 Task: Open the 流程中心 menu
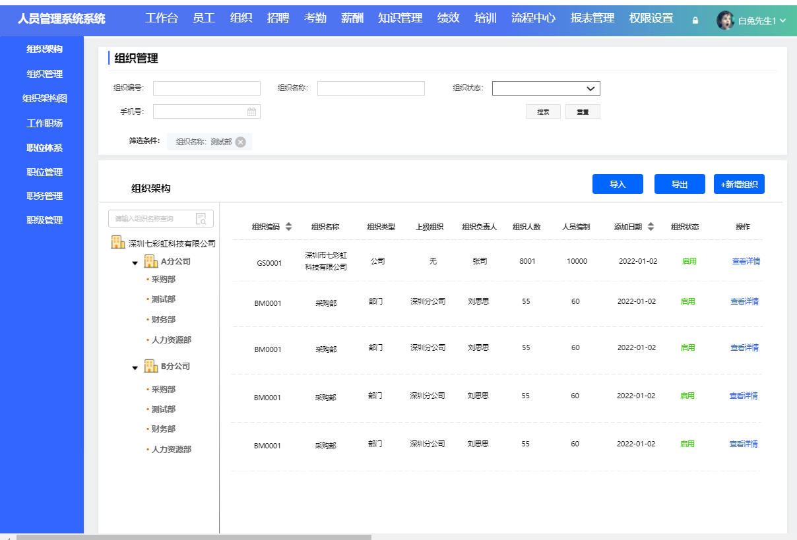click(533, 18)
